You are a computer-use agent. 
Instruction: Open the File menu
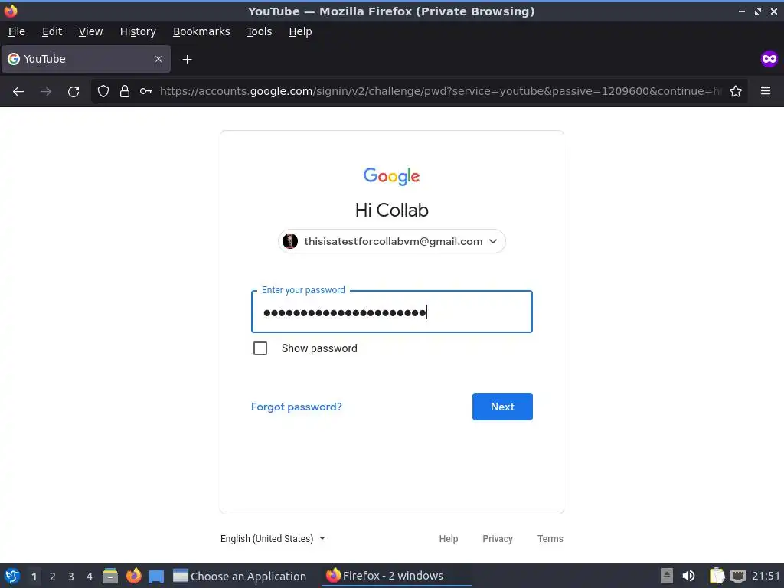[x=17, y=31]
